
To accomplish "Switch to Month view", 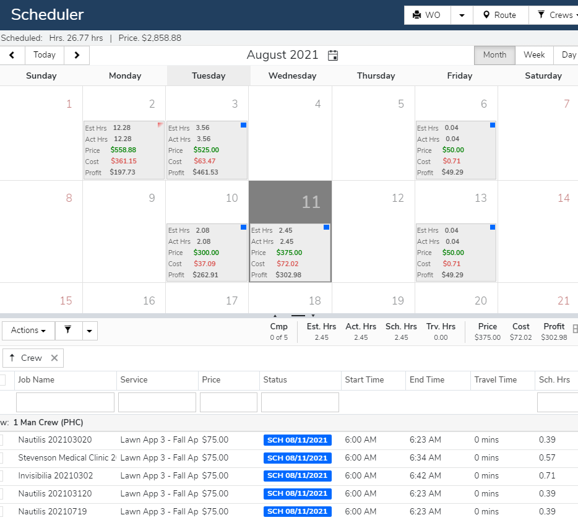I will coord(494,55).
